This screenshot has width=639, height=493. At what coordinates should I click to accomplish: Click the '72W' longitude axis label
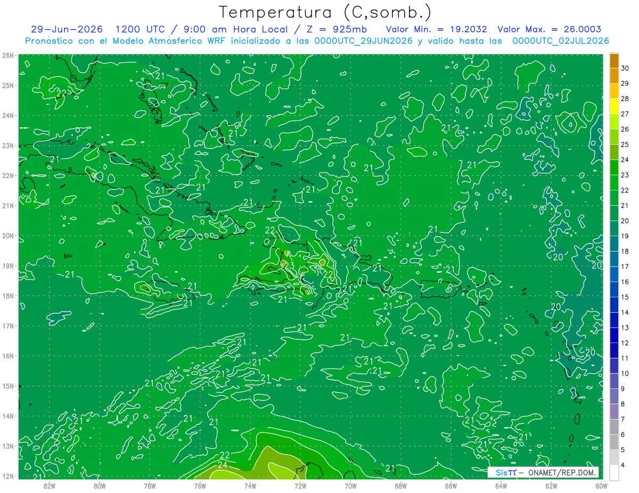pos(300,485)
